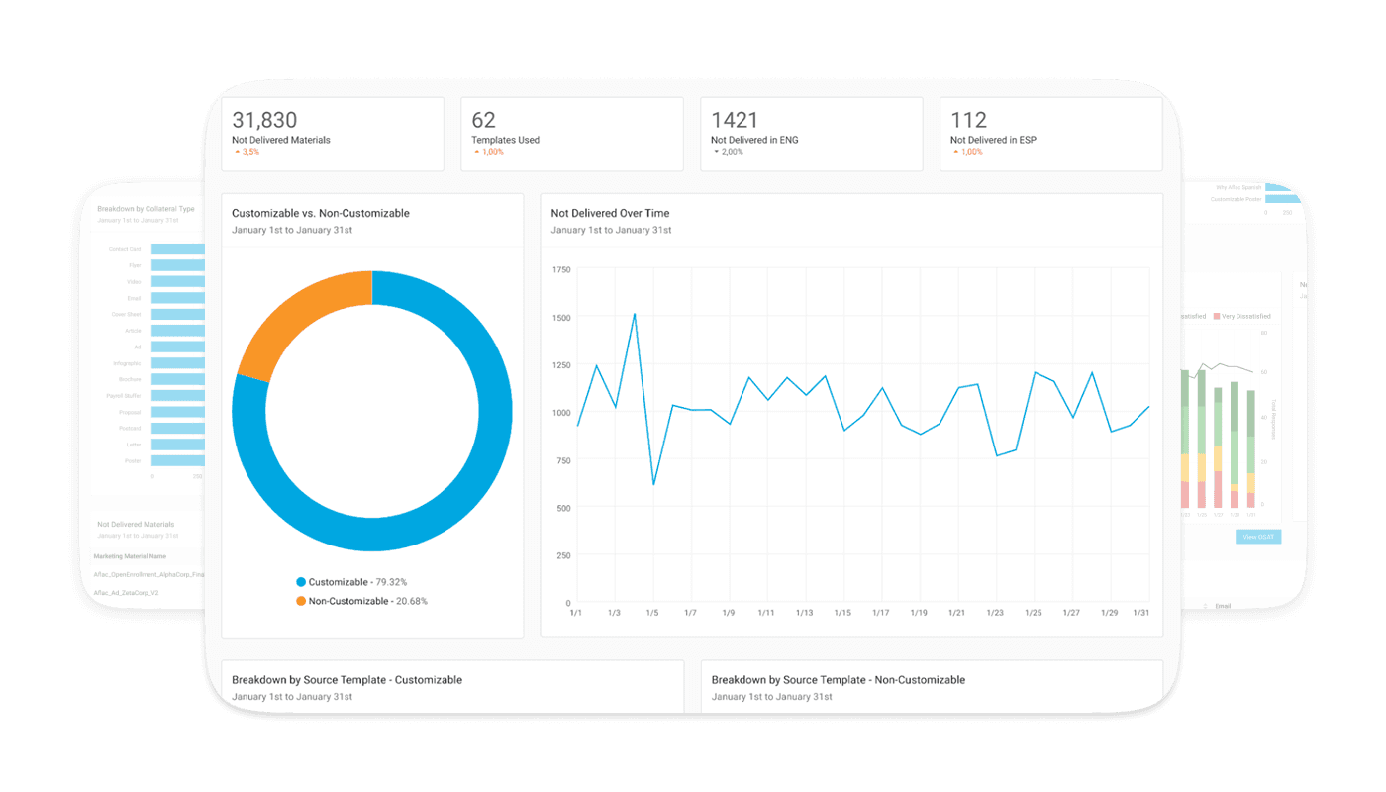Open the 62 Templates Used card
The height and width of the screenshot is (792, 1386).
click(x=572, y=134)
